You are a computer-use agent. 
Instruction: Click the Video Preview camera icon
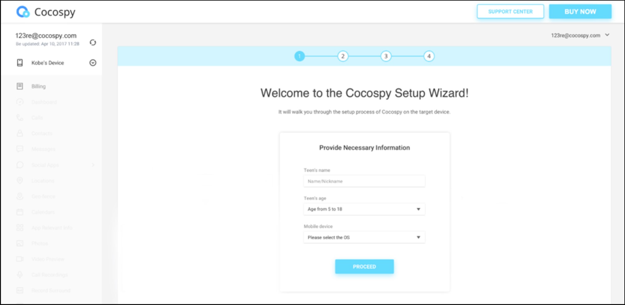(20, 259)
